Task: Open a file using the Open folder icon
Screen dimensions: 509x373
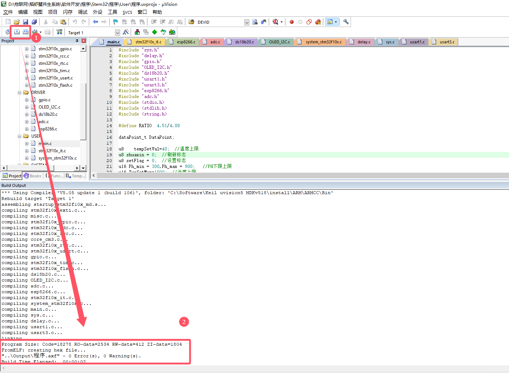Action: 17,22
